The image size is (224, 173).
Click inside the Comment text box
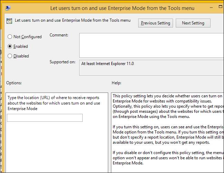click(151, 45)
